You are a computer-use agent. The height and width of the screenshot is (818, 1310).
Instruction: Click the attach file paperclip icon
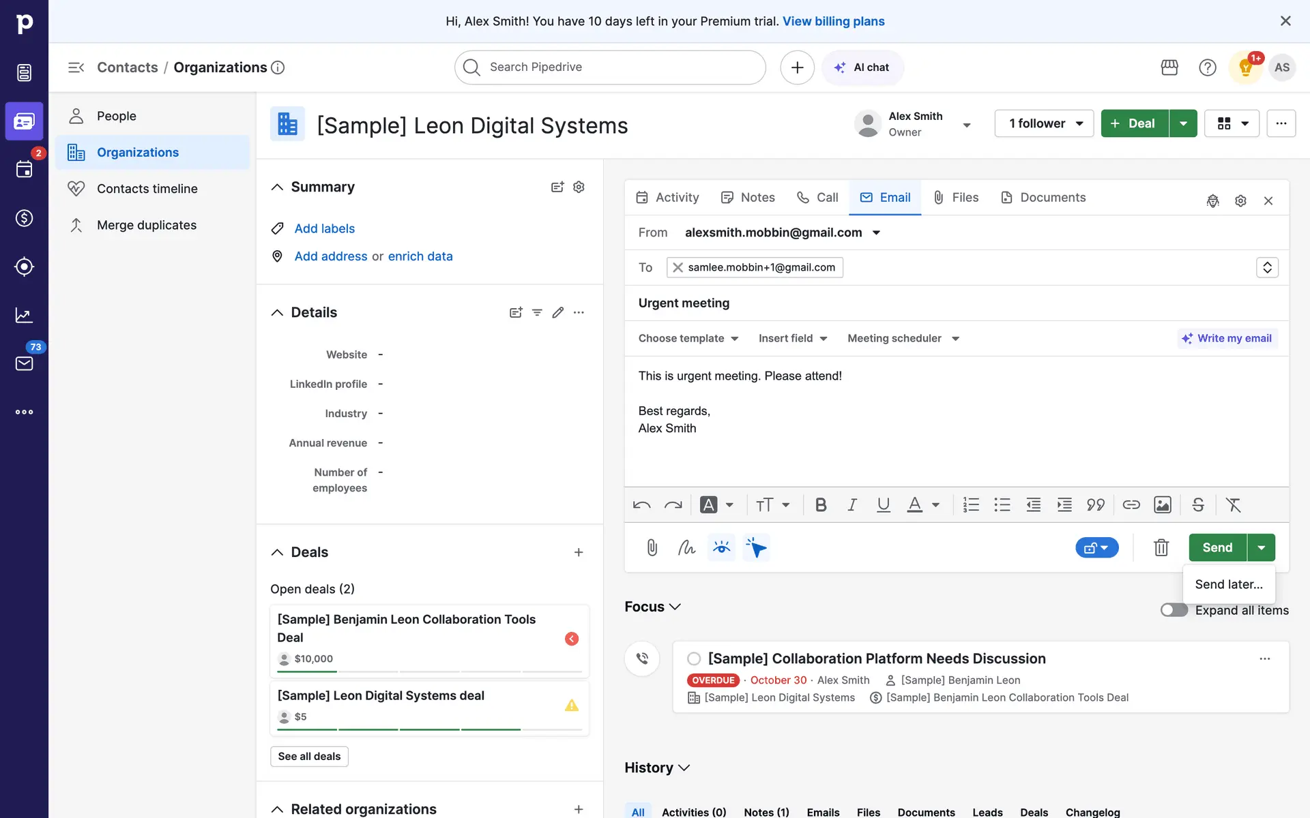point(652,547)
